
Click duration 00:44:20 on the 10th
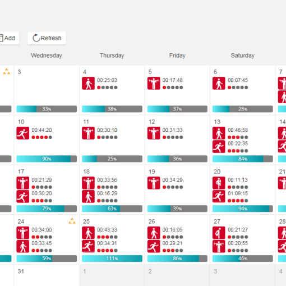click(x=41, y=130)
